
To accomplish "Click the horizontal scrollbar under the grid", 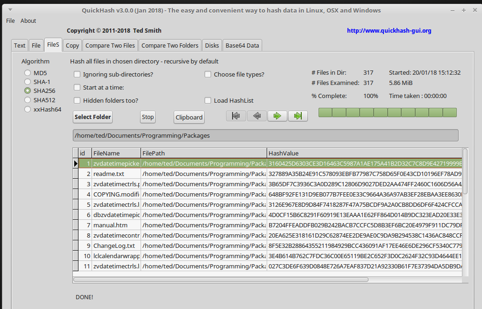I will 220,280.
